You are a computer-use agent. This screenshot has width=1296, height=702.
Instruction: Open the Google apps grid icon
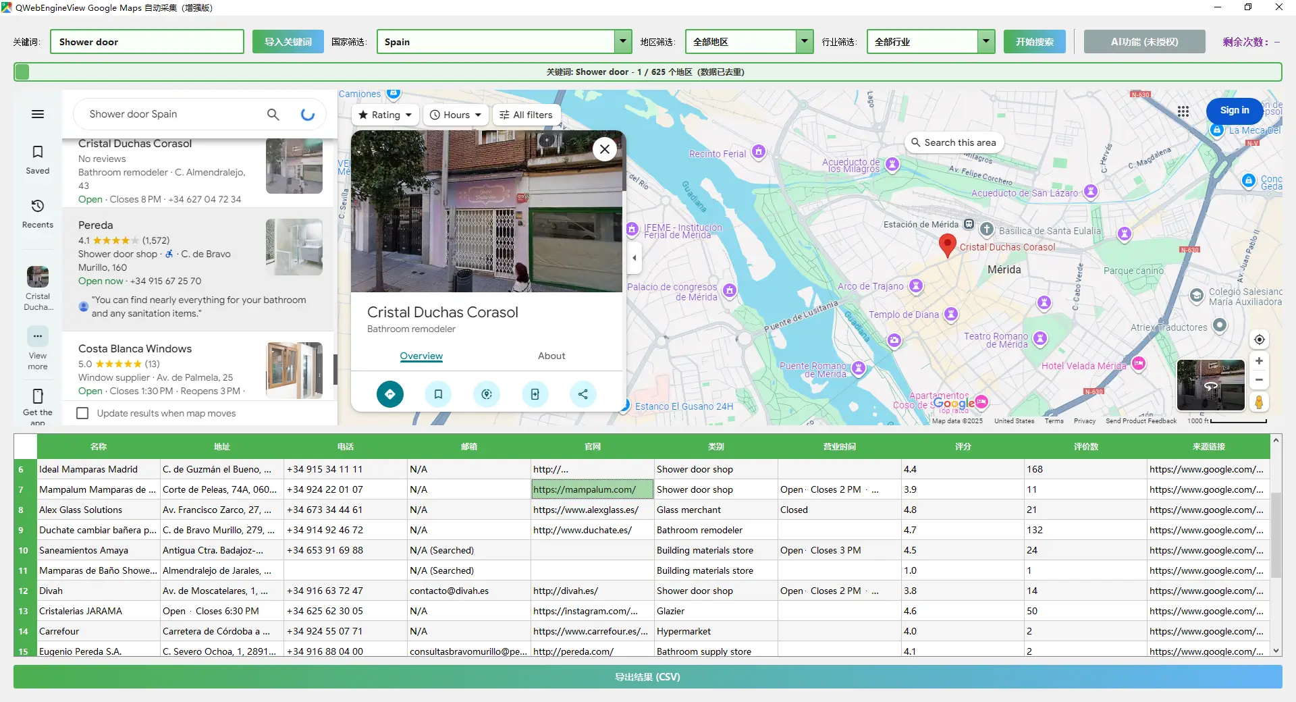pyautogui.click(x=1183, y=111)
